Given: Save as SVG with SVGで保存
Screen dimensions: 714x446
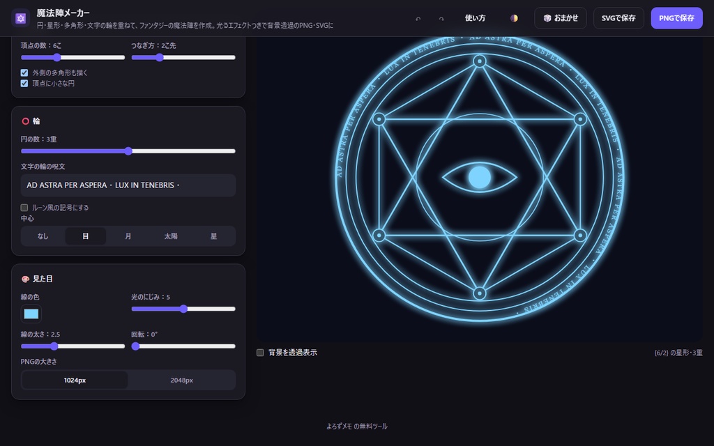Looking at the screenshot, I should [618, 18].
